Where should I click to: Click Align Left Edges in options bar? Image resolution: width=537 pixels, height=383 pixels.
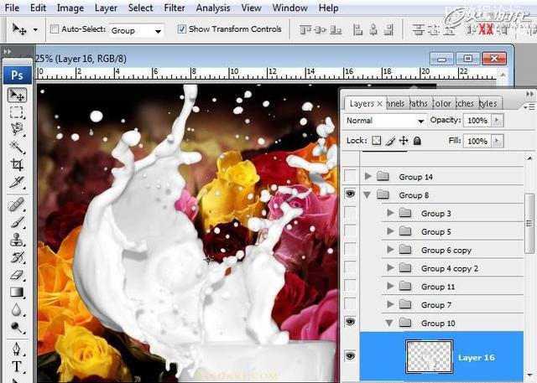357,30
